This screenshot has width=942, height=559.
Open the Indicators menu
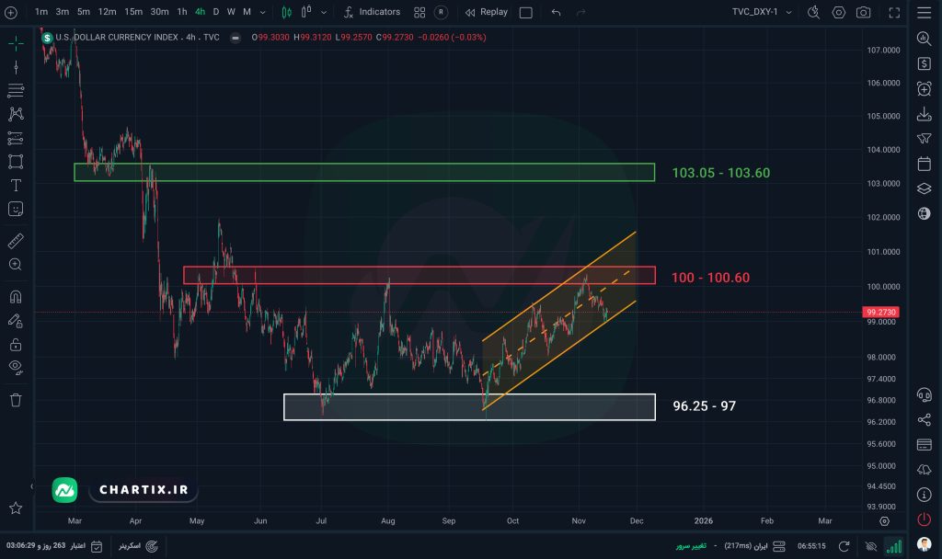[372, 12]
